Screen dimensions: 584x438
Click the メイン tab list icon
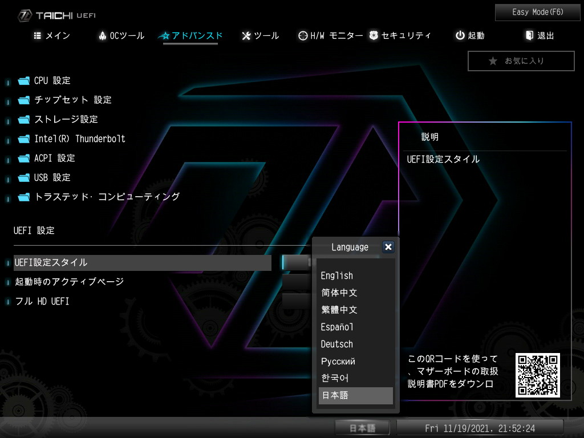click(37, 35)
